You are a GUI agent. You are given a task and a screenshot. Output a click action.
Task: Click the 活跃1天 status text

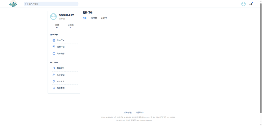62,19
